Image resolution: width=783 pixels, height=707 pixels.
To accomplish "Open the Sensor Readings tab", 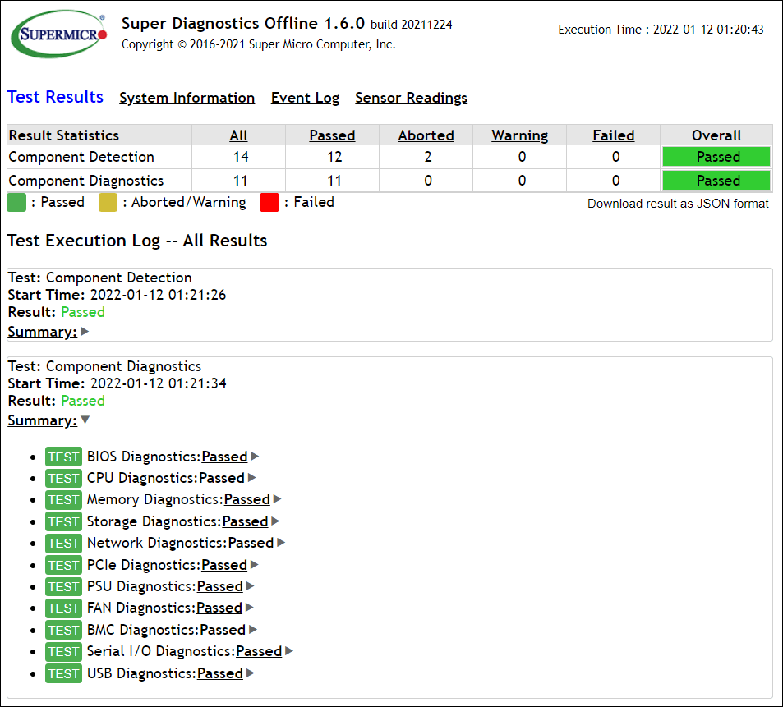I will pyautogui.click(x=411, y=98).
